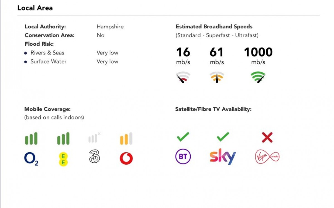Click the 1000 mb/s speed figure
334x208 pixels.
pyautogui.click(x=258, y=52)
